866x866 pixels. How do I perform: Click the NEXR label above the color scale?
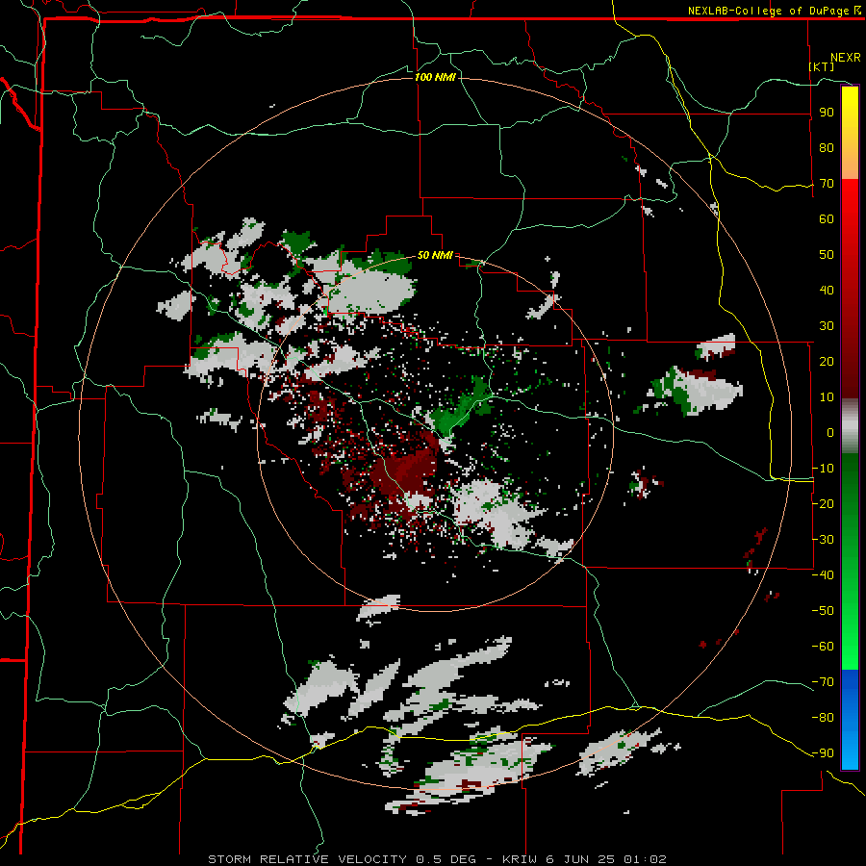(x=846, y=58)
